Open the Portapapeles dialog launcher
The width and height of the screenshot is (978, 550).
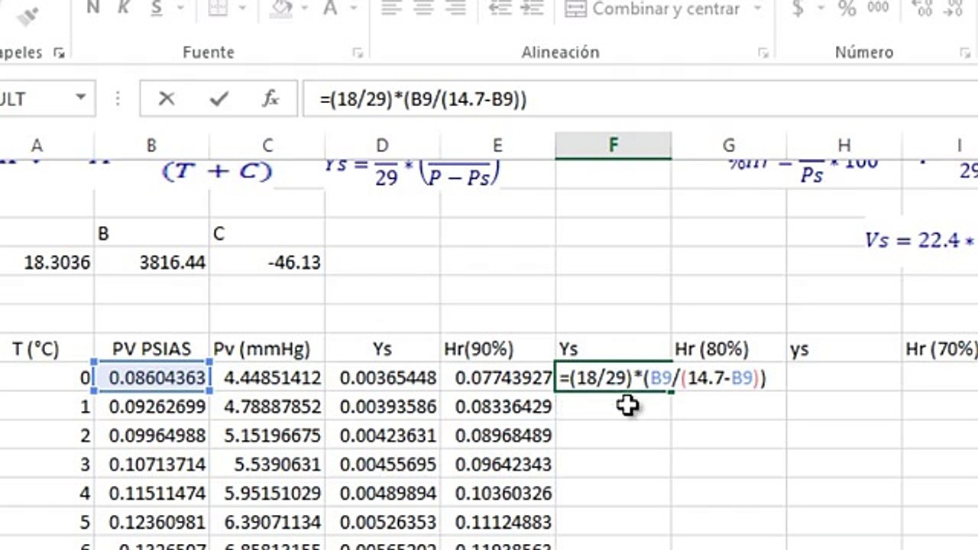click(59, 53)
